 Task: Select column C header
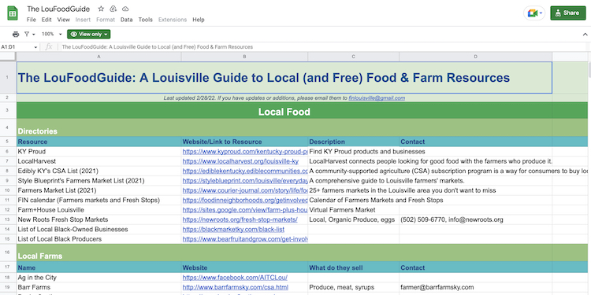click(x=354, y=57)
